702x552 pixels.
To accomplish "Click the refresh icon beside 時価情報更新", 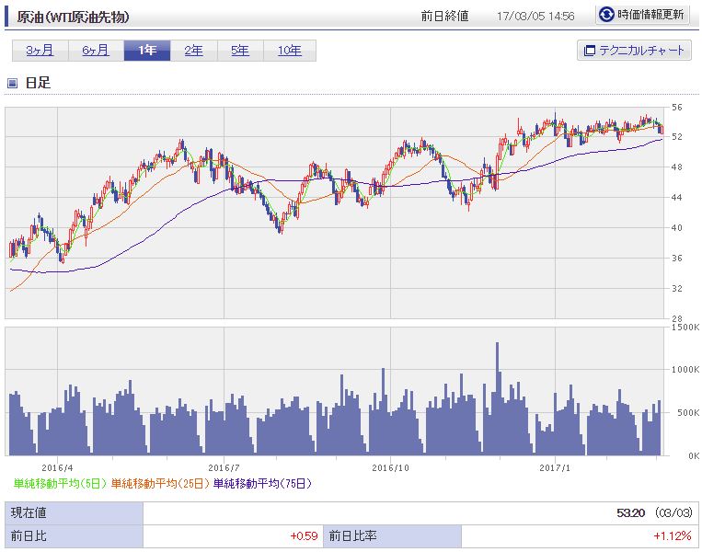I will tap(606, 15).
